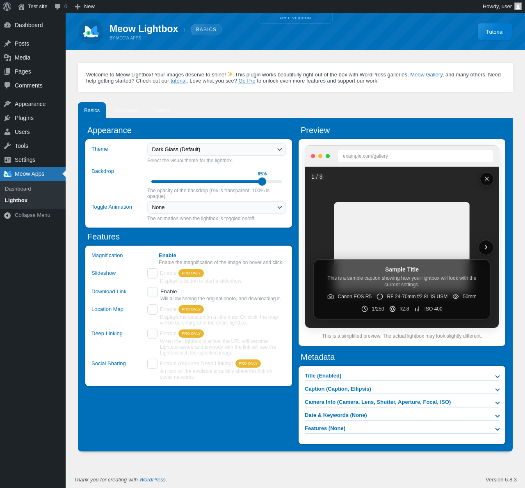Viewport: 525px width, 488px height.
Task: Click the Tutorial button
Action: (x=495, y=32)
